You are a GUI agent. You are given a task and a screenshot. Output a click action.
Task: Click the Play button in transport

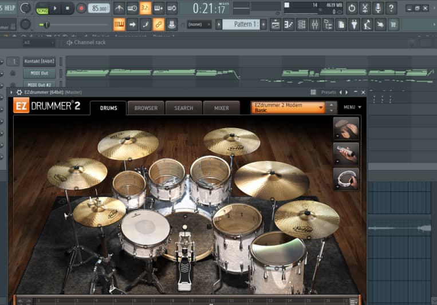click(x=55, y=9)
